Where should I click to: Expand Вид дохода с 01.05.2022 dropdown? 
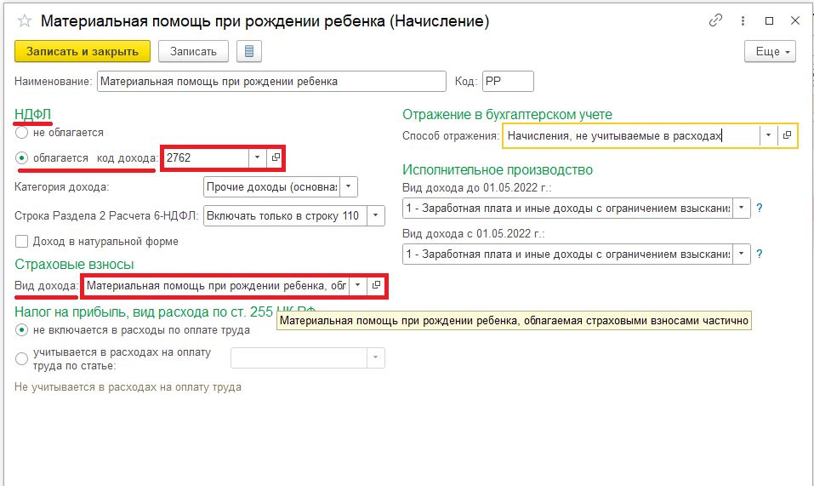coord(742,254)
